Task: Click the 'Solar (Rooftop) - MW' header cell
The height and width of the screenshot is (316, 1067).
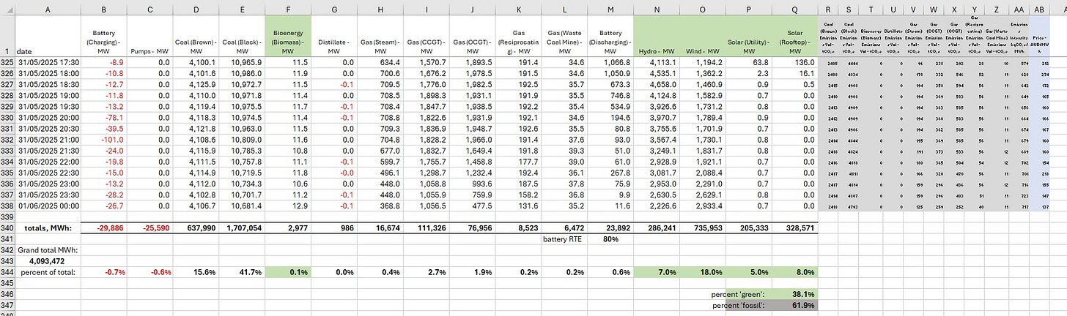Action: tap(795, 37)
